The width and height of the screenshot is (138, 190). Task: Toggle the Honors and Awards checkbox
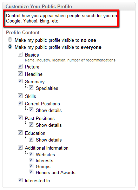pos(31,172)
